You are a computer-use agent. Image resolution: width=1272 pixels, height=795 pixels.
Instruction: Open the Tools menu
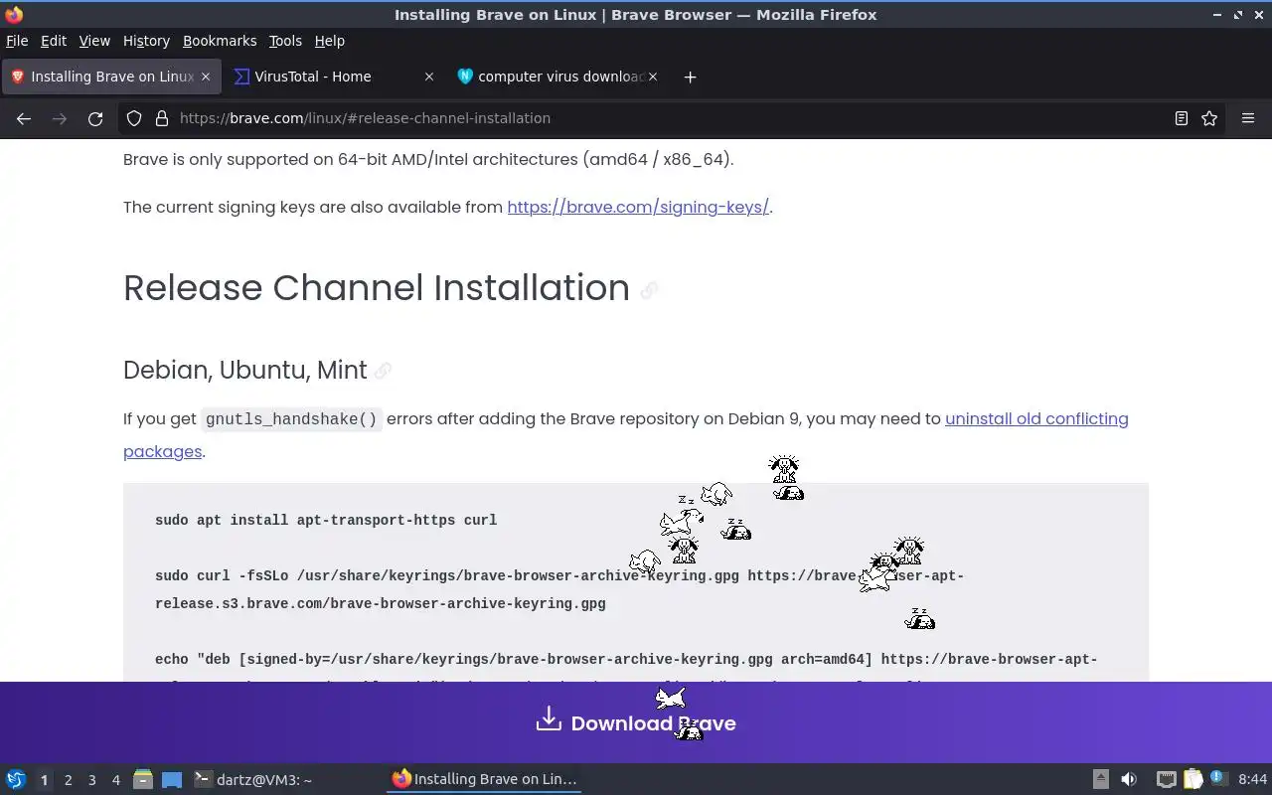(x=285, y=41)
